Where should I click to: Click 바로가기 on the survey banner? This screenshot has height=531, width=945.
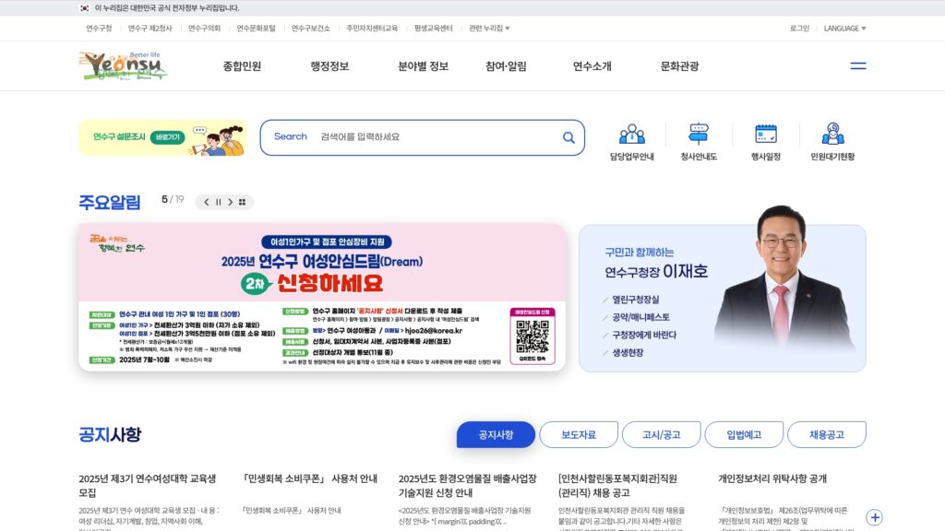coord(168,137)
